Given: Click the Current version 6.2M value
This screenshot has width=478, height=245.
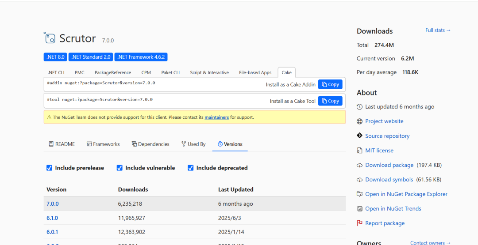Looking at the screenshot, I should (407, 58).
